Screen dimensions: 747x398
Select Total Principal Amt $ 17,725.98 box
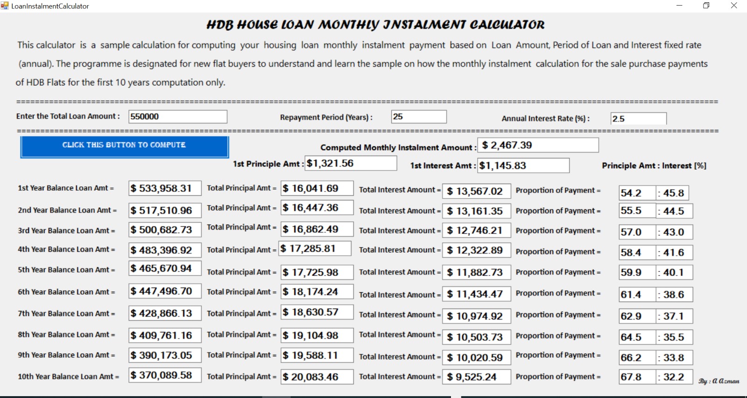(x=317, y=272)
